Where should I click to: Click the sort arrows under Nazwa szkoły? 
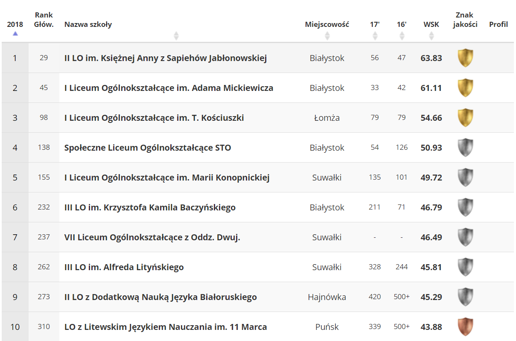click(x=176, y=35)
